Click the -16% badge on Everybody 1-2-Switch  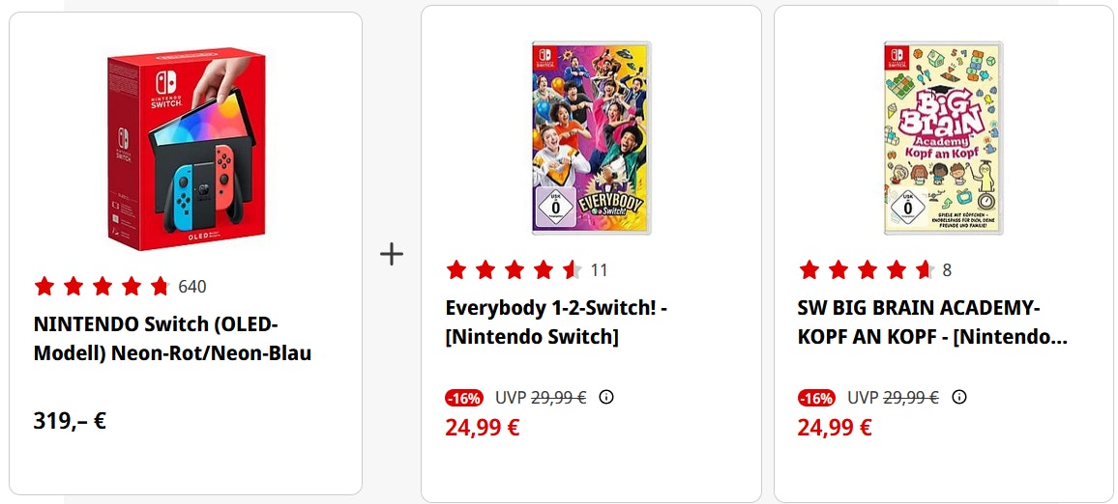(x=465, y=398)
